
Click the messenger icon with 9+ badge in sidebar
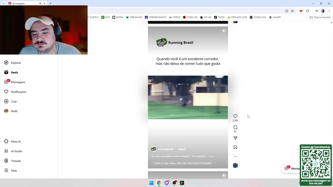click(x=7, y=82)
